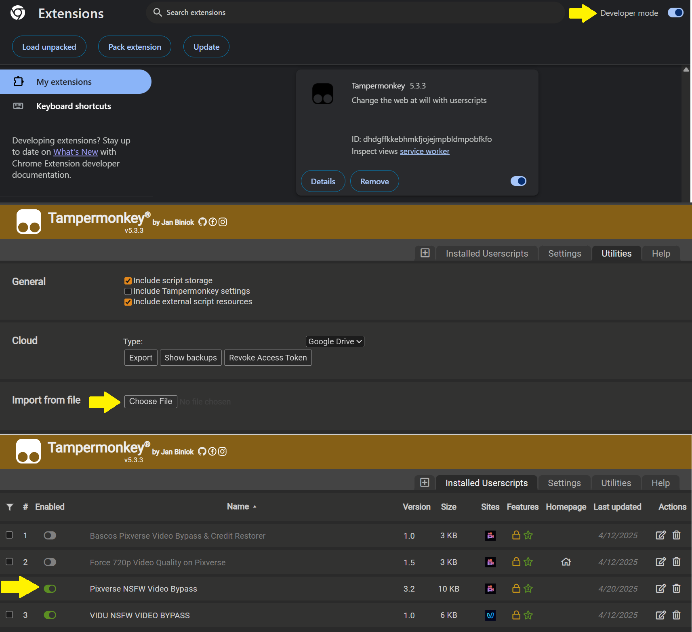Toggle Tampermonkey extension enabled switch
The height and width of the screenshot is (632, 692).
point(518,181)
